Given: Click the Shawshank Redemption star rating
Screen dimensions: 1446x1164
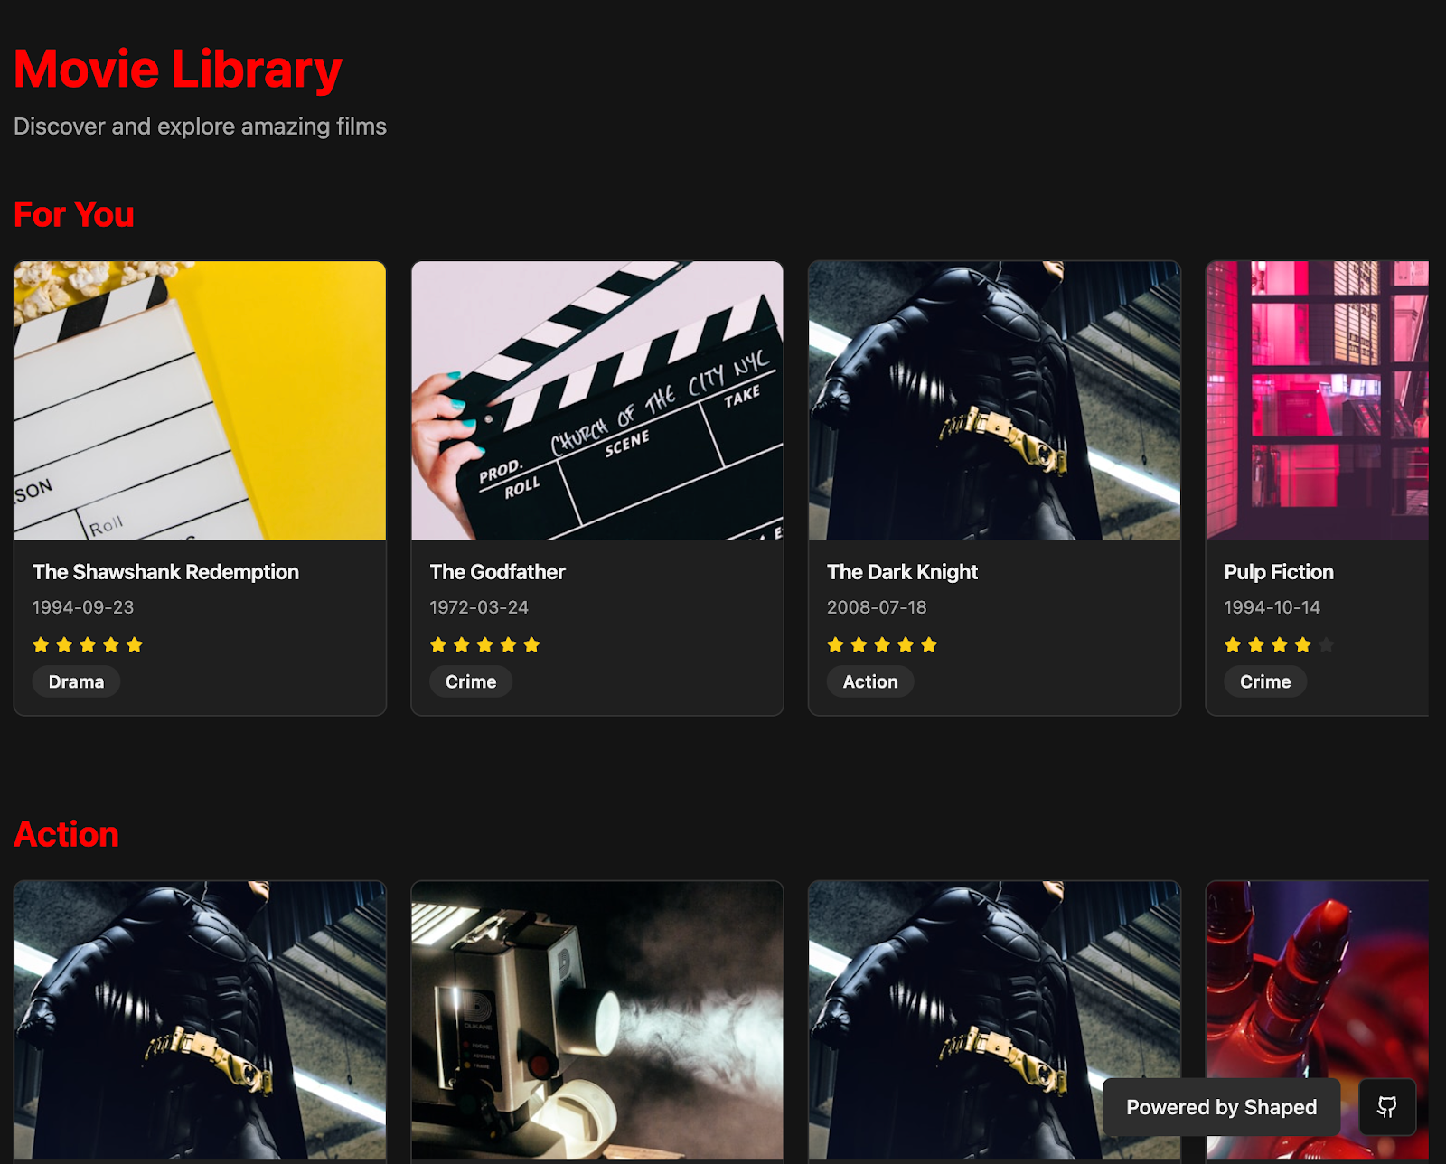Looking at the screenshot, I should tap(88, 644).
